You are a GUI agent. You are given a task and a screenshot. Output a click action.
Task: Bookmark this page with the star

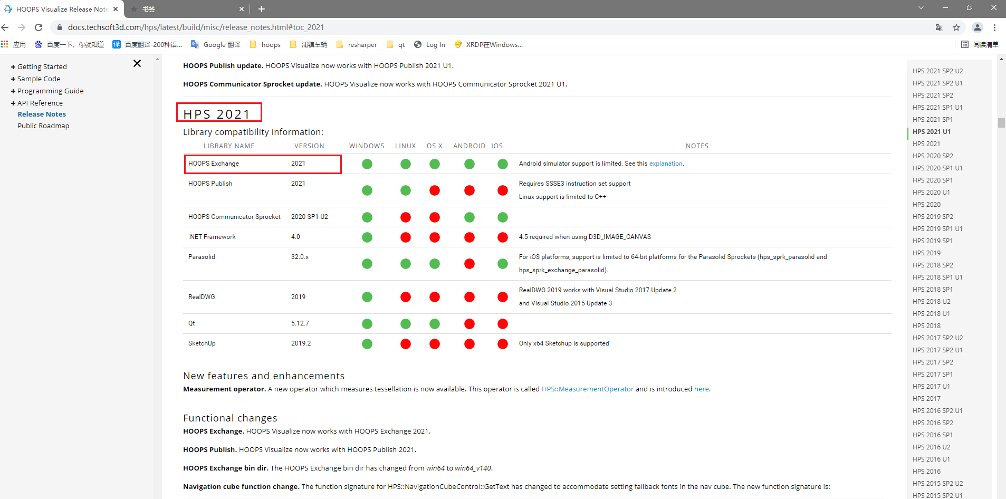(x=956, y=27)
